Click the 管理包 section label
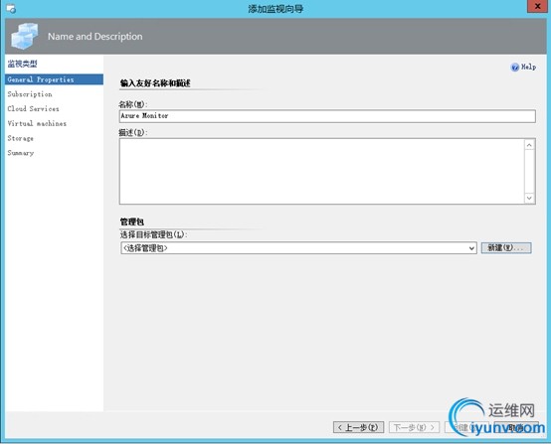This screenshot has height=444, width=551. coord(131,222)
